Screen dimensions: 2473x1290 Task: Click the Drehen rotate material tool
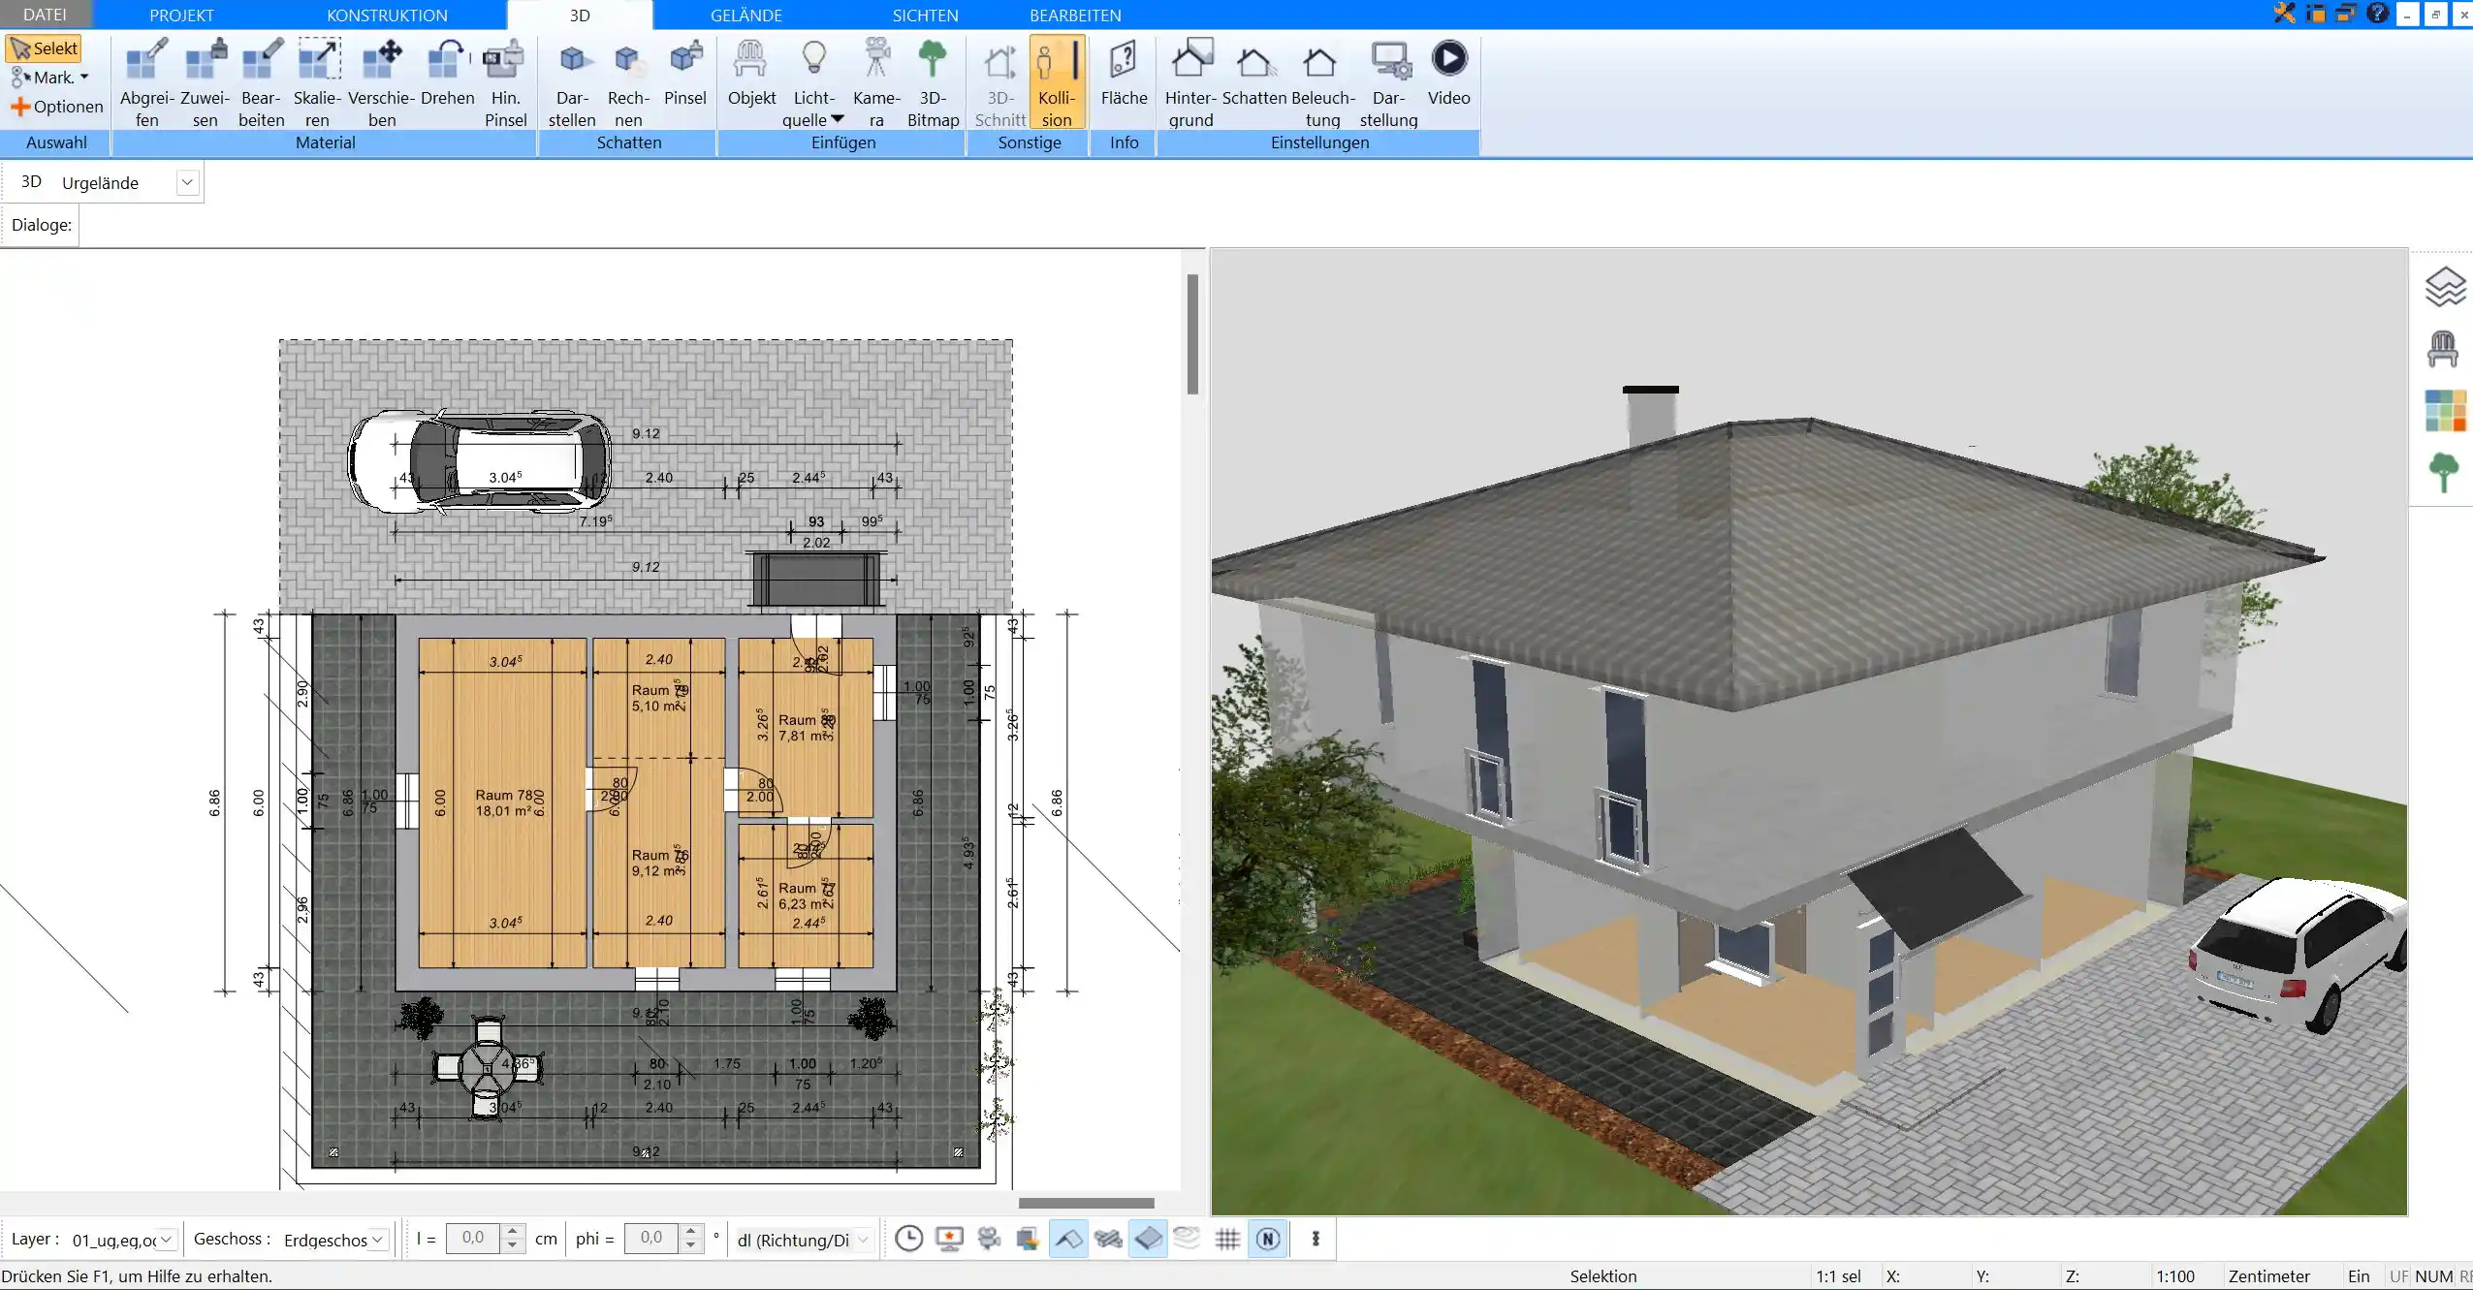click(447, 73)
